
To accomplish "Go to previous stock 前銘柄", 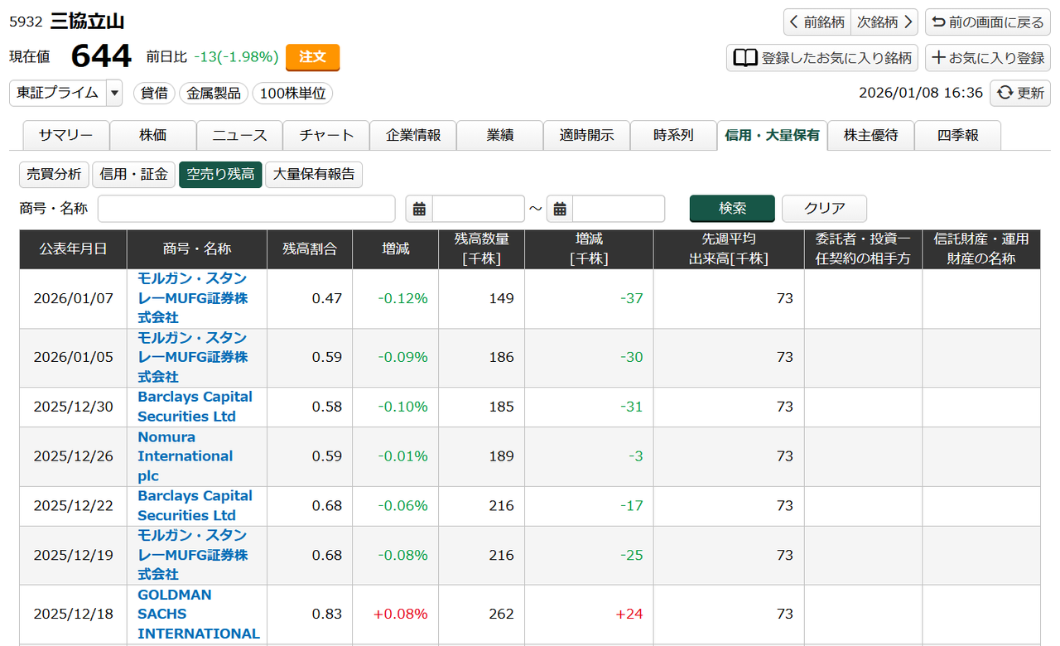I will (x=817, y=22).
